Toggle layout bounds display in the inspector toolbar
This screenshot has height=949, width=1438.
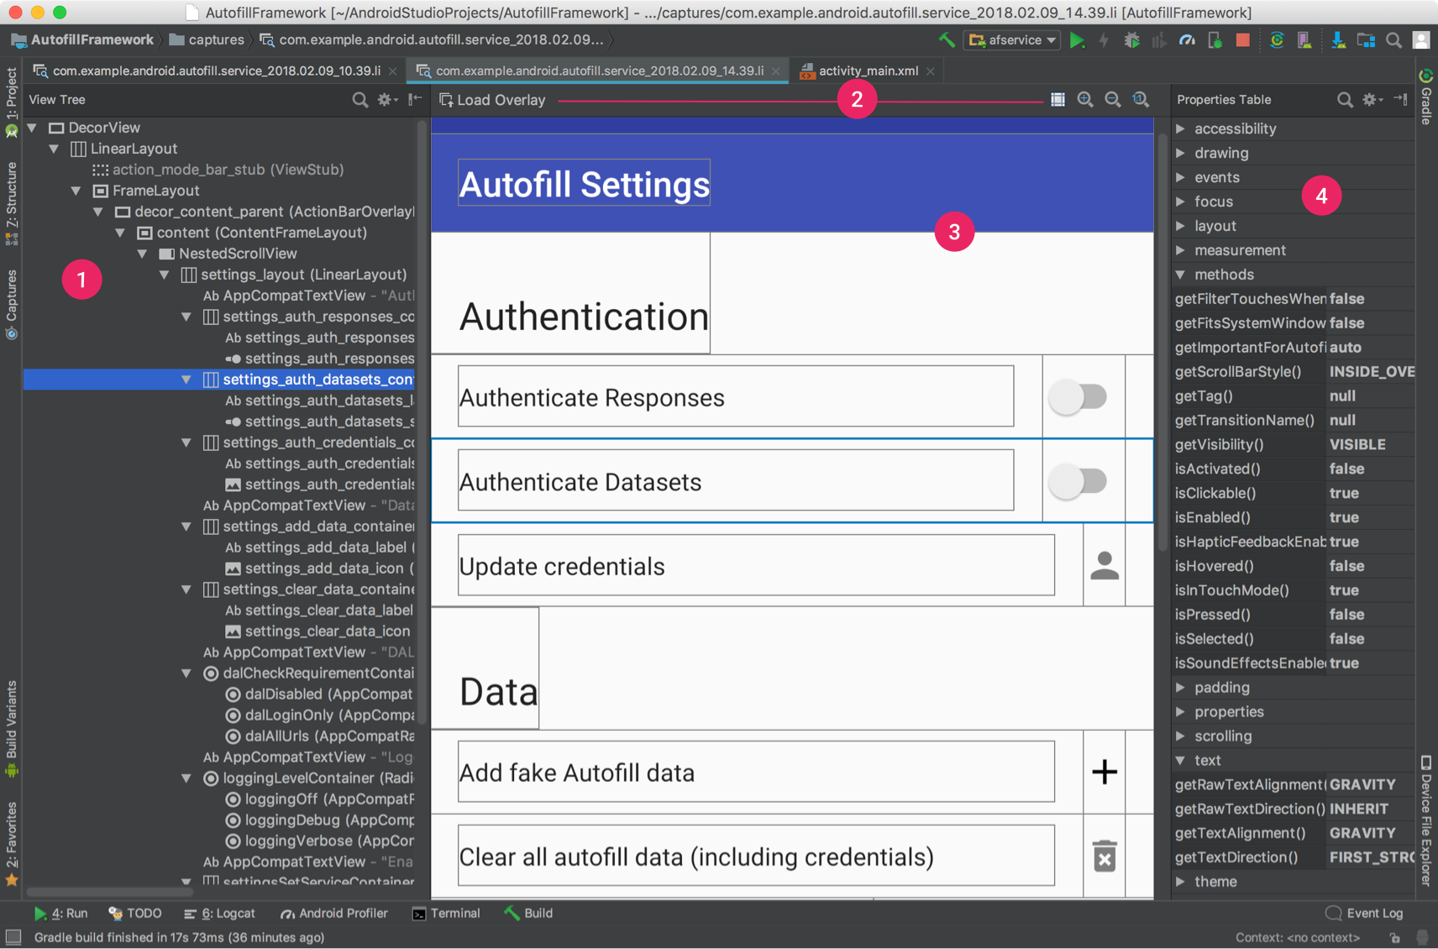[1058, 99]
